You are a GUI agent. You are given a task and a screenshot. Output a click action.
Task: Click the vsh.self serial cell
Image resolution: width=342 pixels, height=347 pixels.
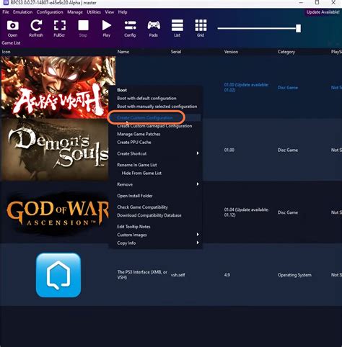click(177, 275)
